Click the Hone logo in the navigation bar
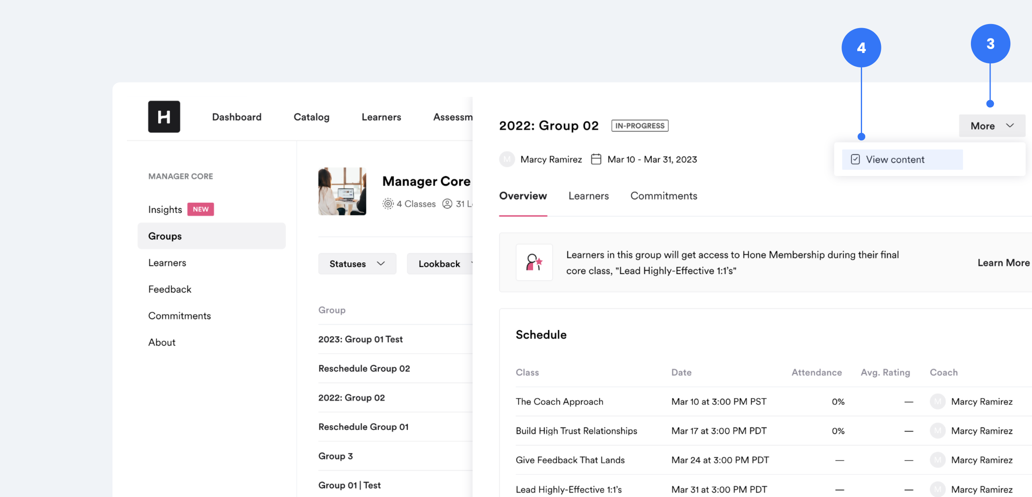Screen dimensions: 1032x497 (164, 116)
